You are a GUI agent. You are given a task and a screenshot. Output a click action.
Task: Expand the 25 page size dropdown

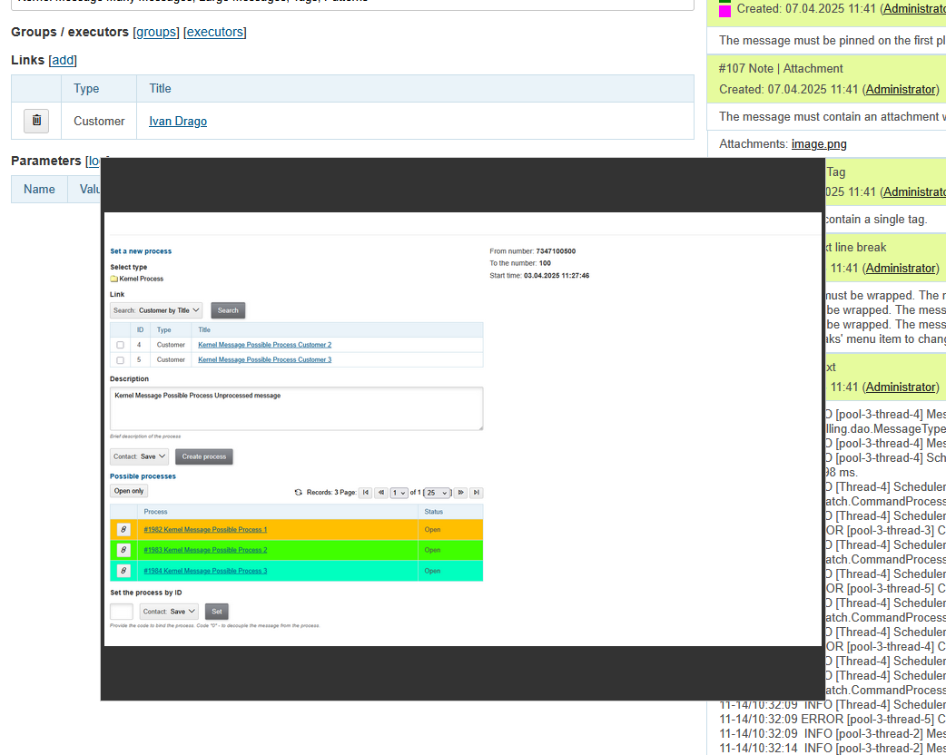(438, 493)
